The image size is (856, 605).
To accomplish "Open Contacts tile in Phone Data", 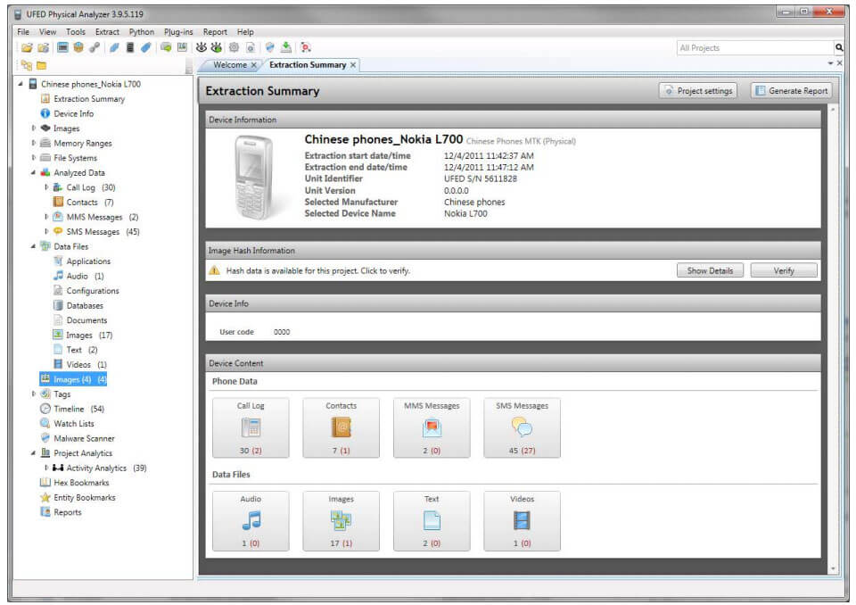I will (x=342, y=428).
